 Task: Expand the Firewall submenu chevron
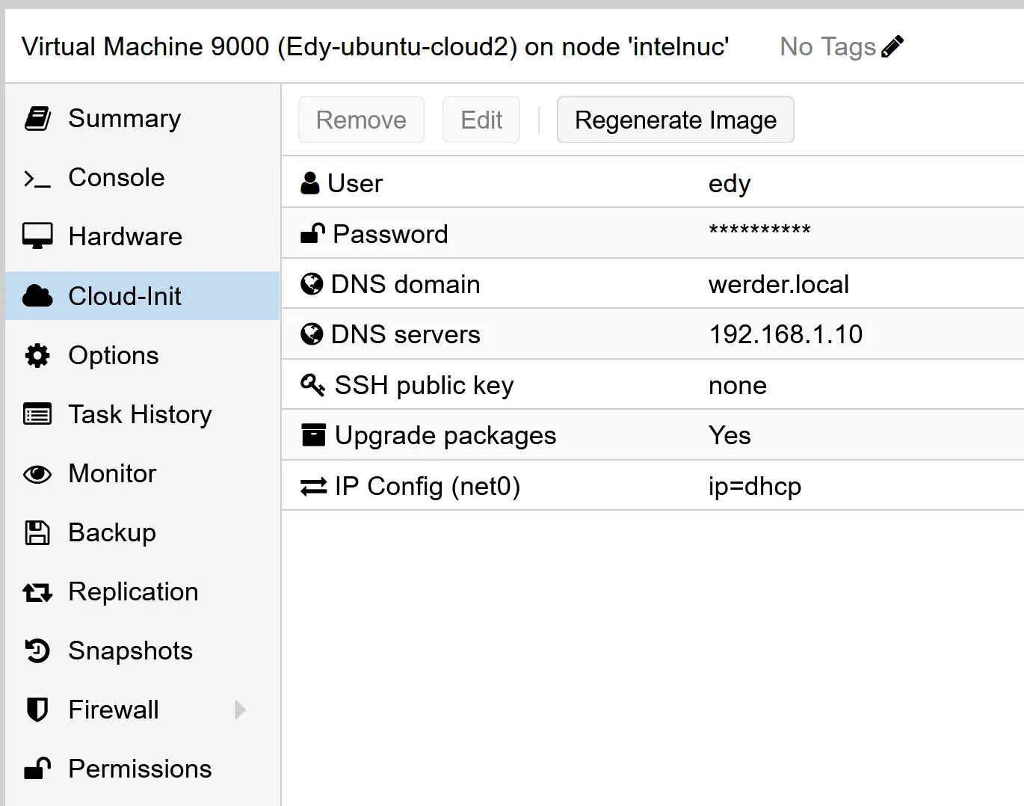(239, 710)
